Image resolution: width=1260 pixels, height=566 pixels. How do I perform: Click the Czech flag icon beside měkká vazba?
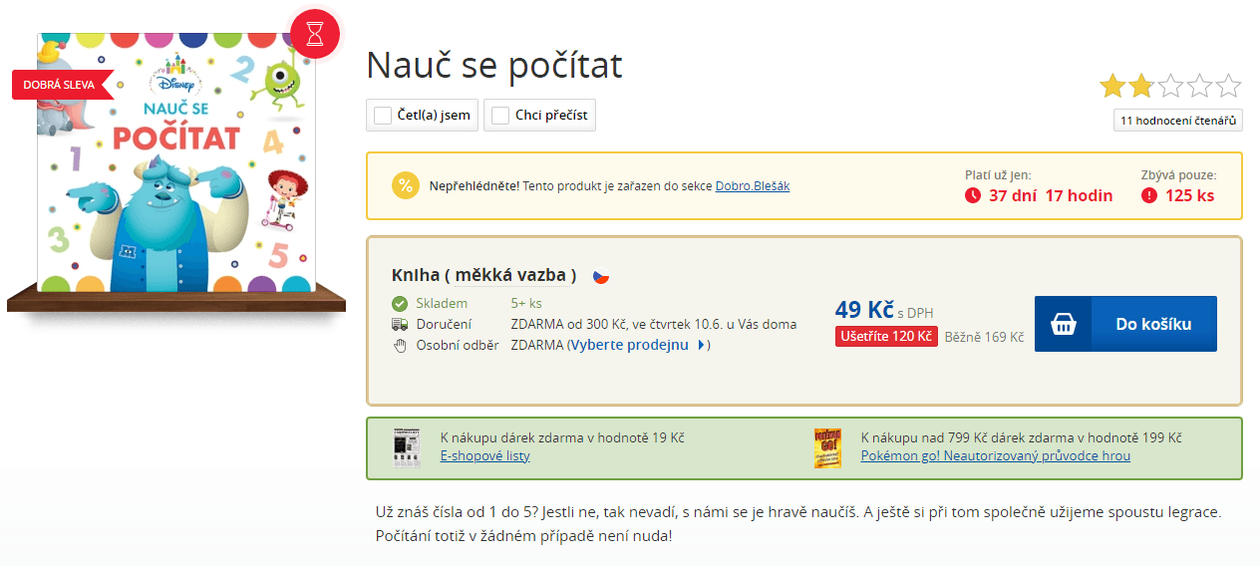(601, 276)
